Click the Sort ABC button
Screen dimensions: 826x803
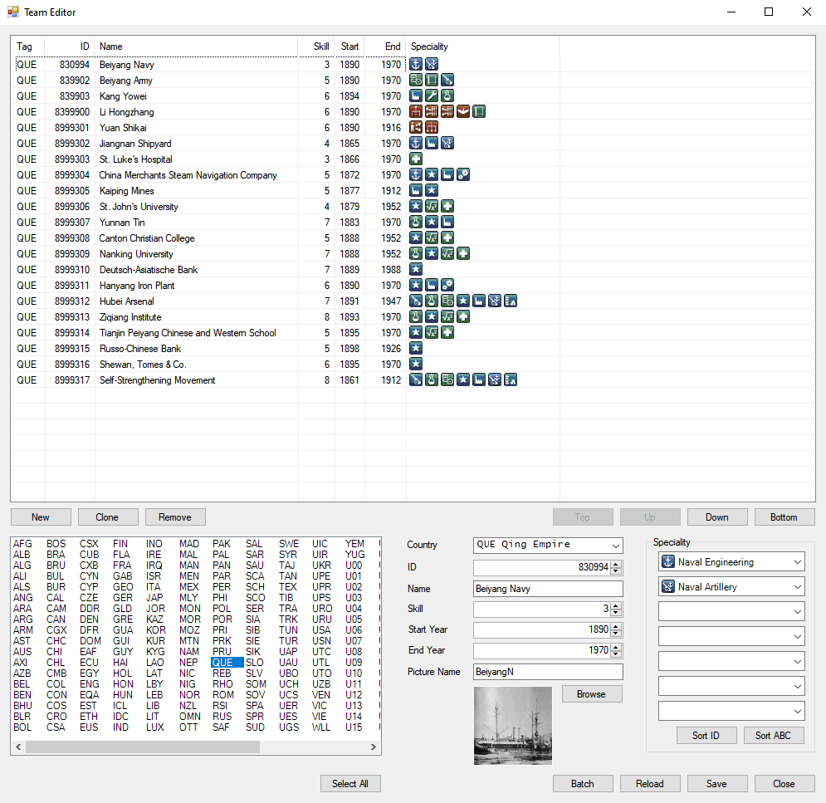pos(774,736)
